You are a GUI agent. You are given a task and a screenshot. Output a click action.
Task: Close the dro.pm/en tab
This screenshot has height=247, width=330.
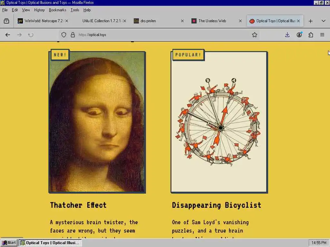coord(182,21)
